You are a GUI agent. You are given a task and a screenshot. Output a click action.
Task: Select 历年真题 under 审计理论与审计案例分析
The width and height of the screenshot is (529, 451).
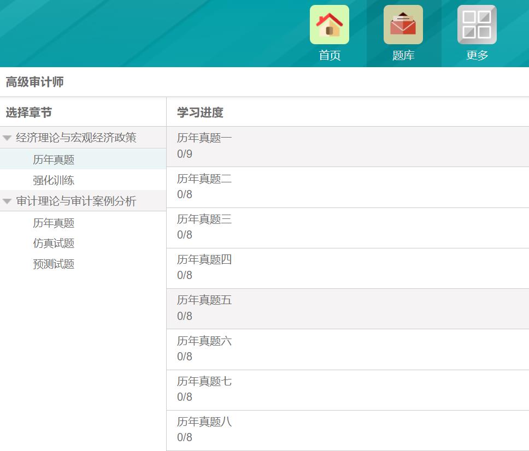[54, 223]
